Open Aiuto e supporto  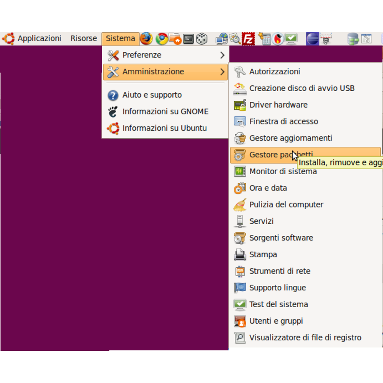tap(152, 95)
